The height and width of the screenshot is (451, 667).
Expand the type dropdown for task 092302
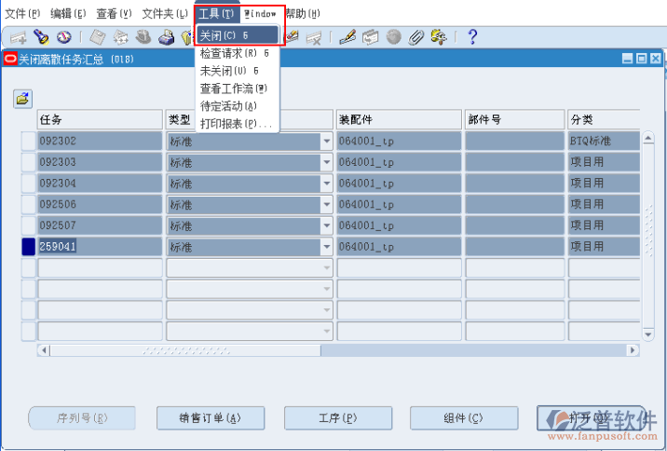click(326, 142)
